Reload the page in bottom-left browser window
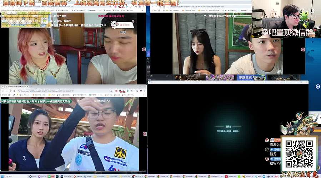 [x=10, y=91]
